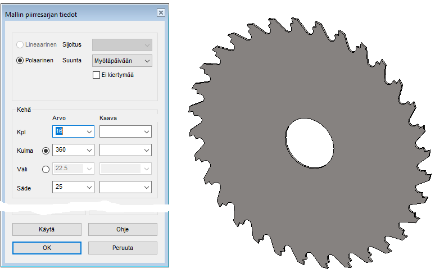Click the Kpl value field containing 16
435x273 pixels.
67,131
